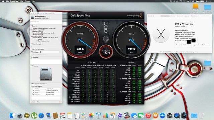Click the volume icon in menu bar
Screen dimensions: 214x120
(x=177, y=1)
